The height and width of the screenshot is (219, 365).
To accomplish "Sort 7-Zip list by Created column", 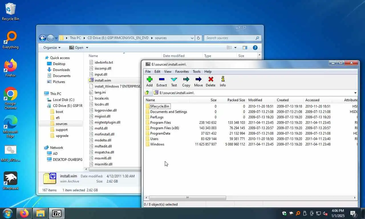I will (289, 100).
